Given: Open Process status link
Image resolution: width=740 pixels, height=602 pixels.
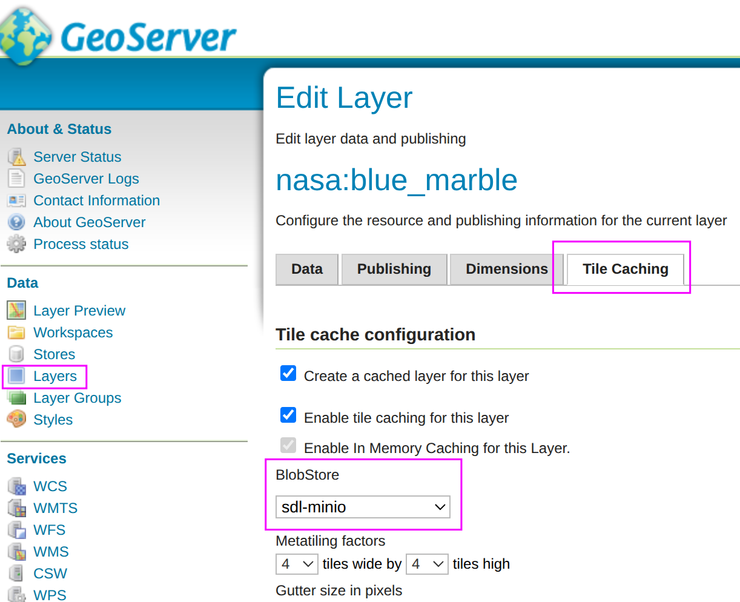Looking at the screenshot, I should point(81,244).
